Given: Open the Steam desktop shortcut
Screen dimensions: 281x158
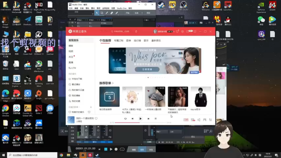Looking at the screenshot, I should (x=161, y=6).
